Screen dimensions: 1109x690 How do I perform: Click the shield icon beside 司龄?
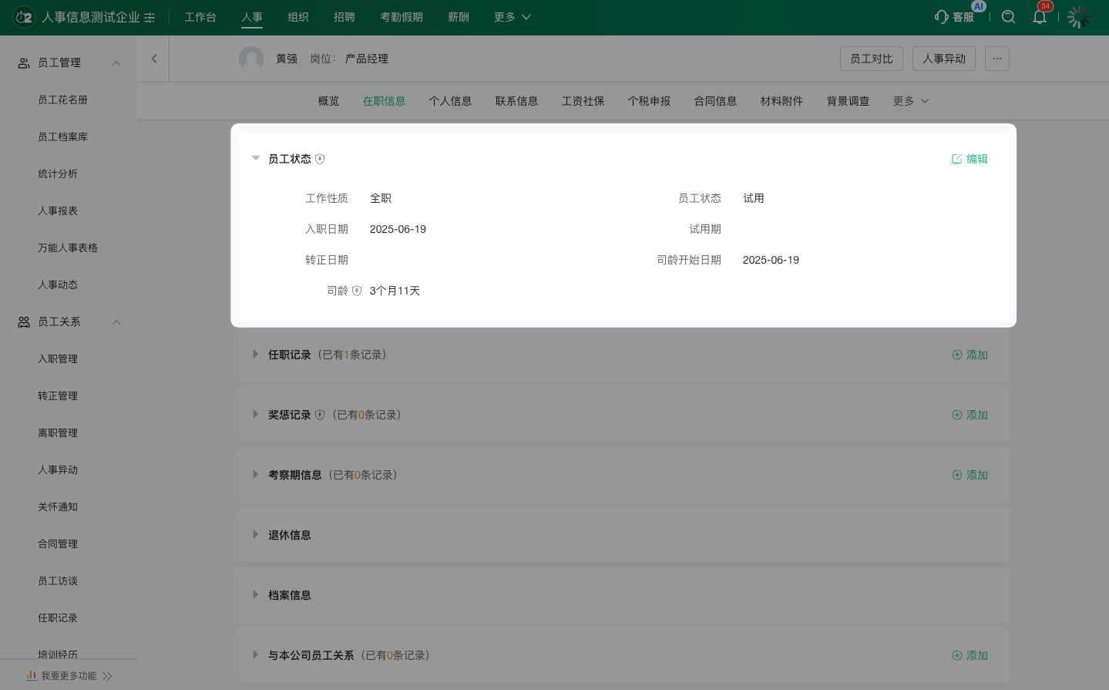click(x=357, y=291)
